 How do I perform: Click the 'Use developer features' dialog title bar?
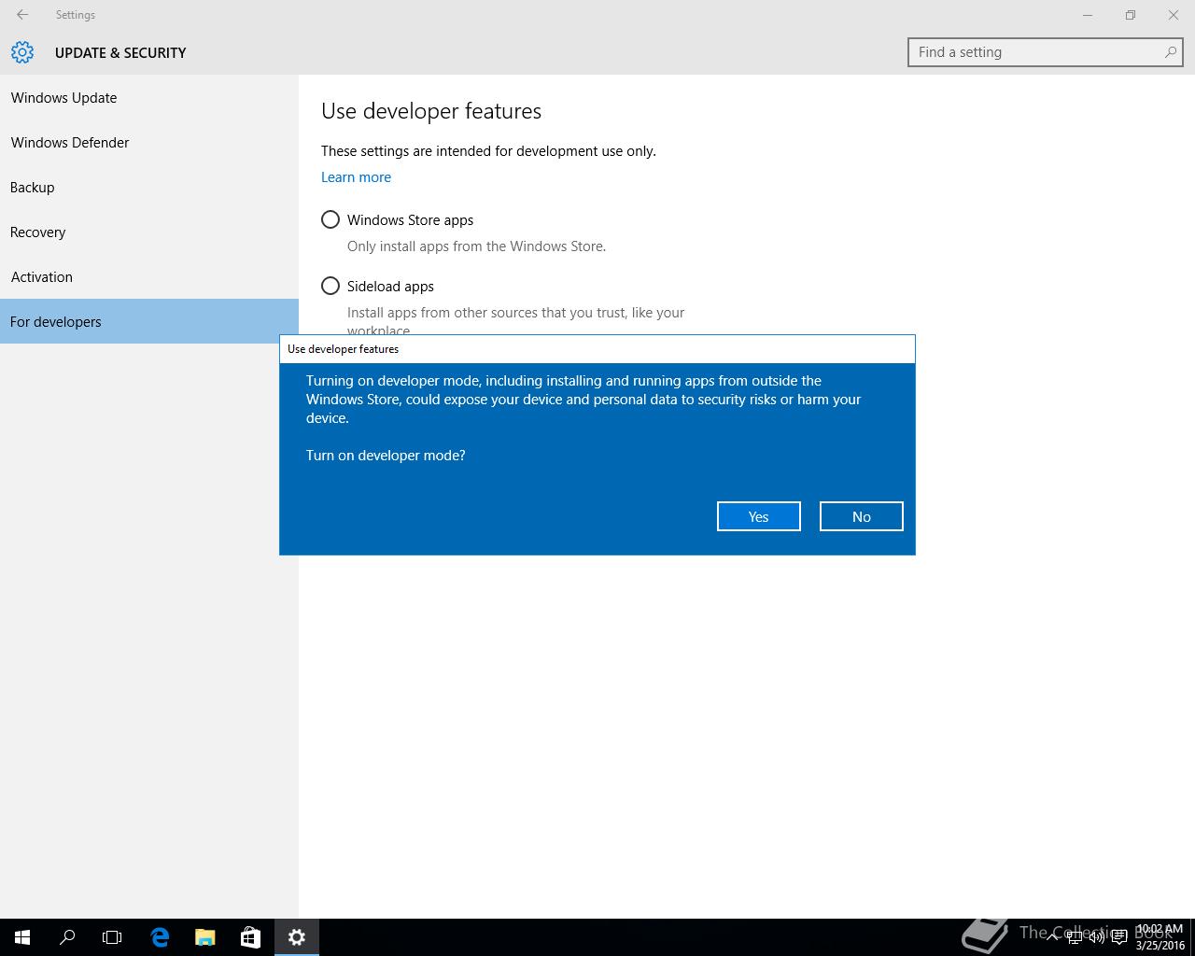[597, 349]
